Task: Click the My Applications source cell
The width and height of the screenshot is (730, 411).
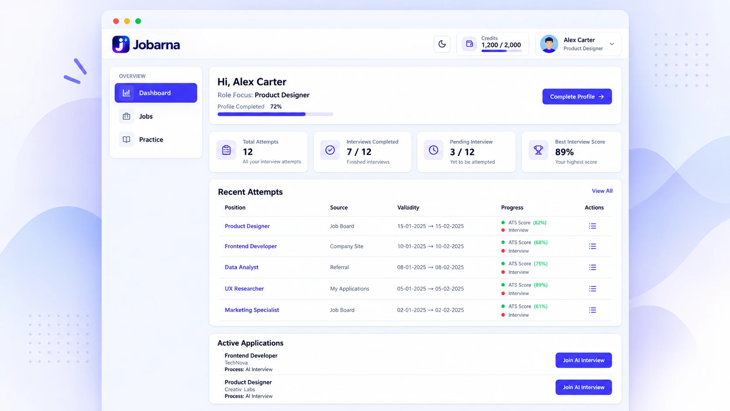Action: [349, 289]
